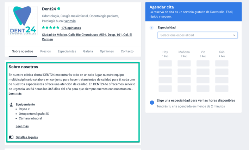Click the blue info icon in booking panel
This screenshot has width=249, height=150.
coord(152,103)
